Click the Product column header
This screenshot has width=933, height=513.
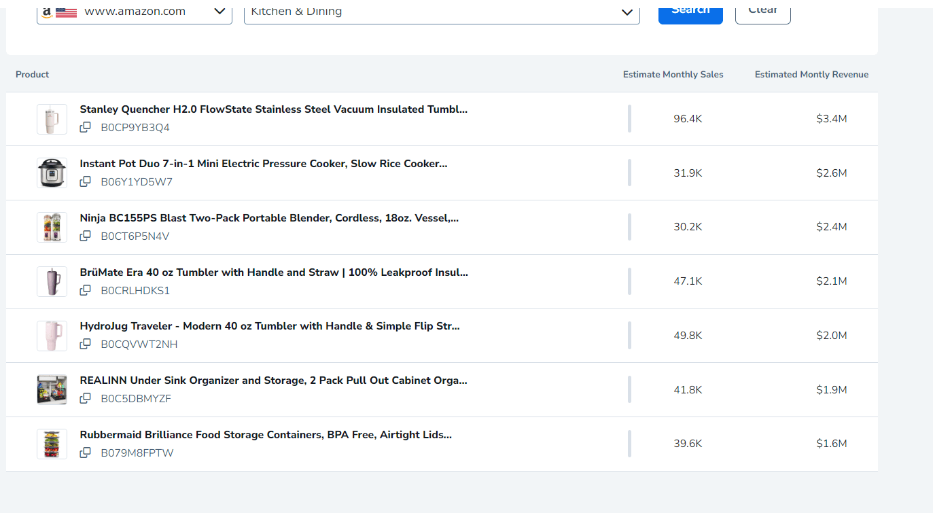pyautogui.click(x=33, y=75)
